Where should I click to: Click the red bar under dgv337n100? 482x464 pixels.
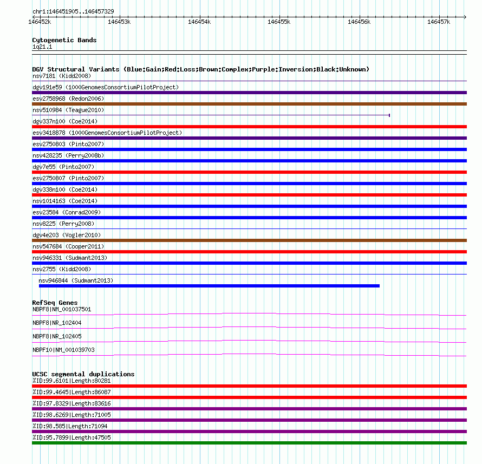tap(249, 127)
